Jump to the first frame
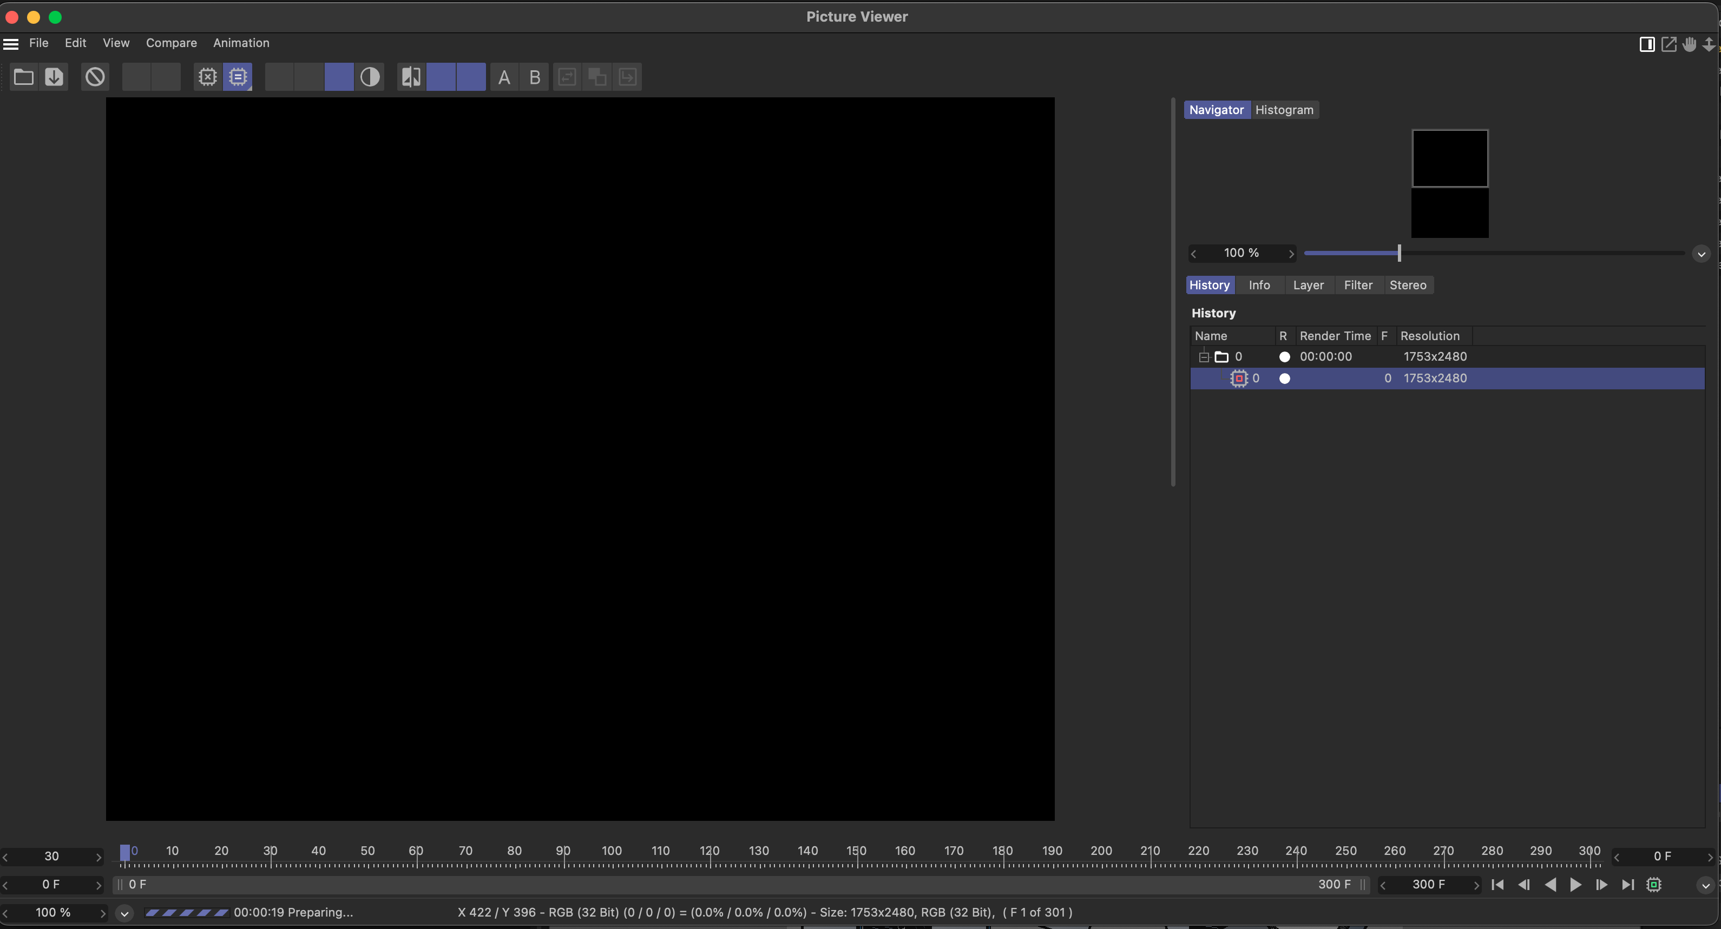Image resolution: width=1721 pixels, height=929 pixels. click(1497, 885)
